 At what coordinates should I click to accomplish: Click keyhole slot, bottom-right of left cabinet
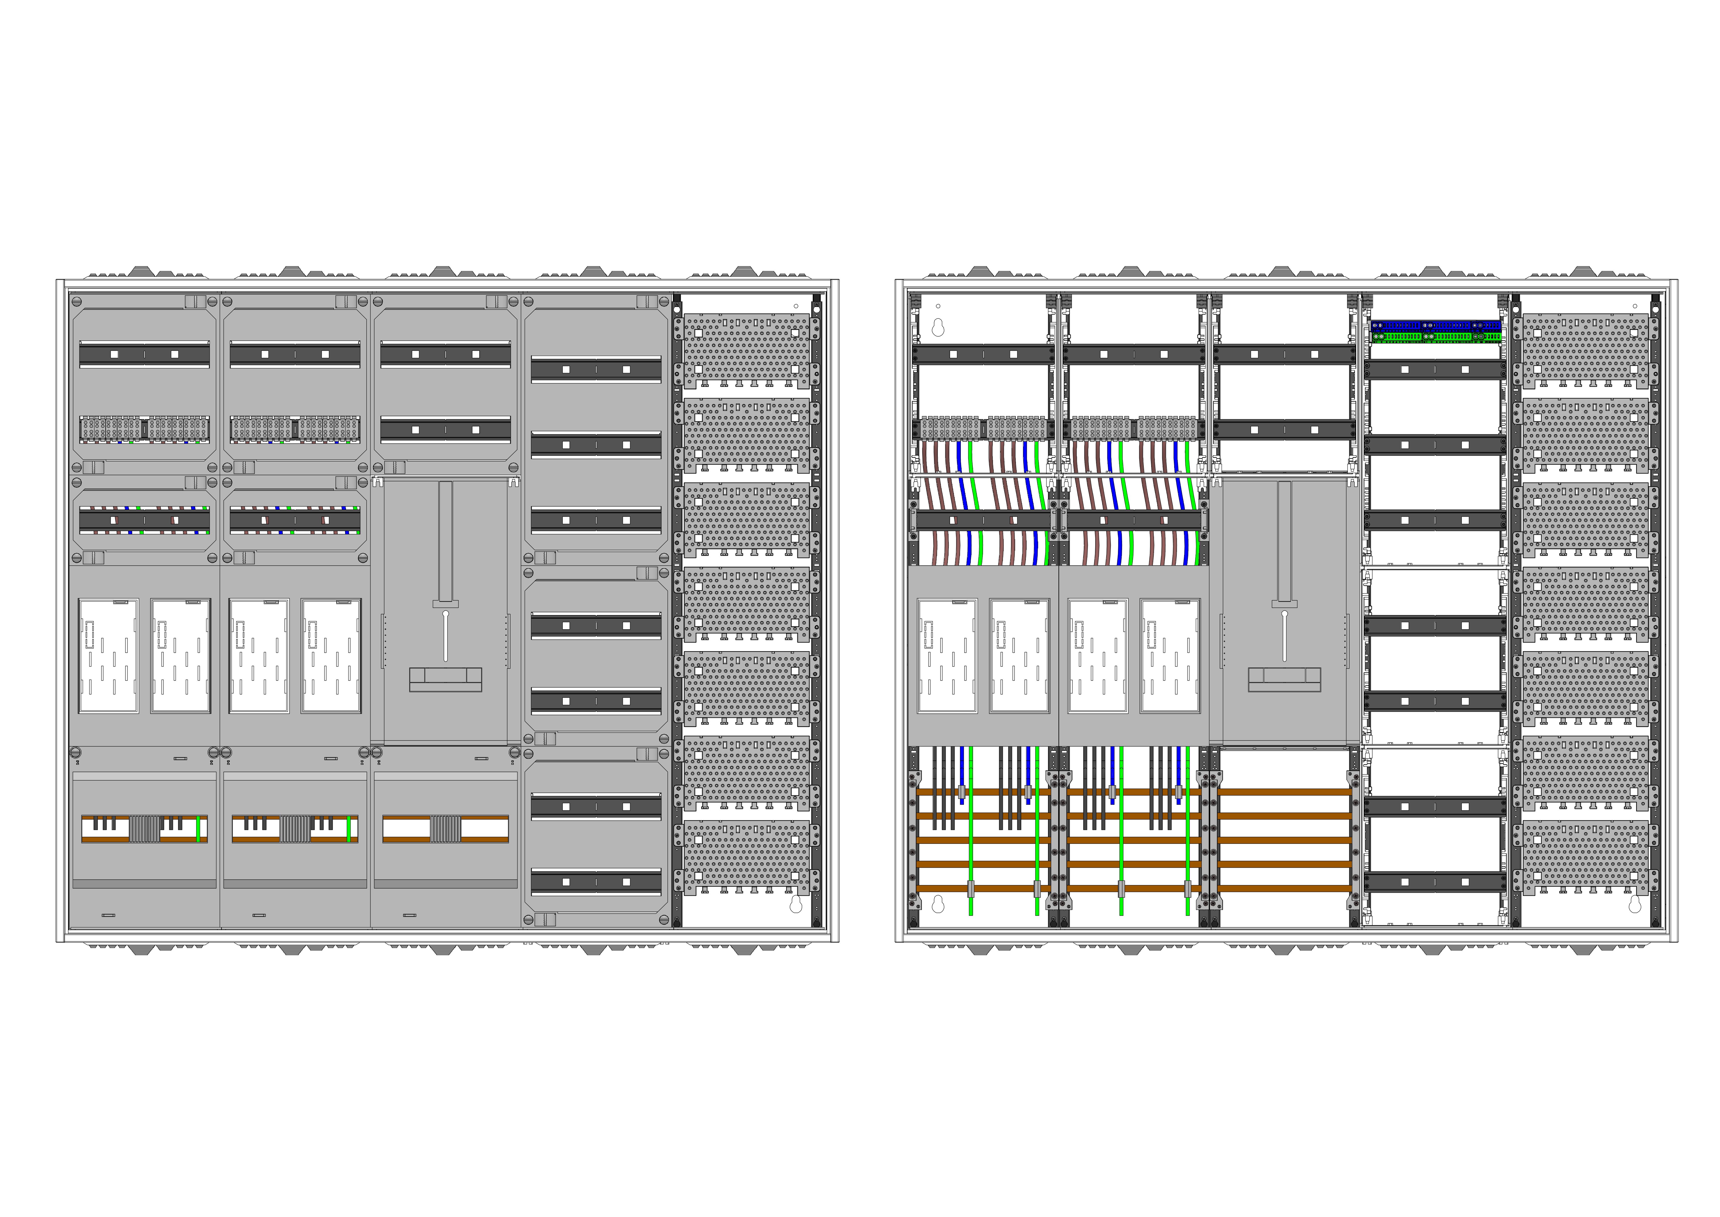(796, 905)
